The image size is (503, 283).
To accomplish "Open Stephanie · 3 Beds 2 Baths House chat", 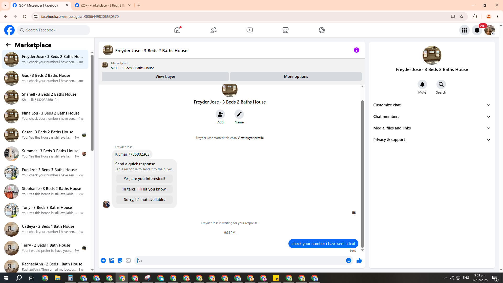I will click(45, 192).
